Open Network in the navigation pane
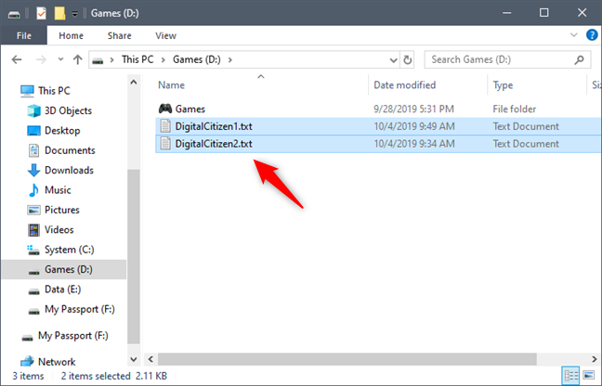 [x=57, y=362]
